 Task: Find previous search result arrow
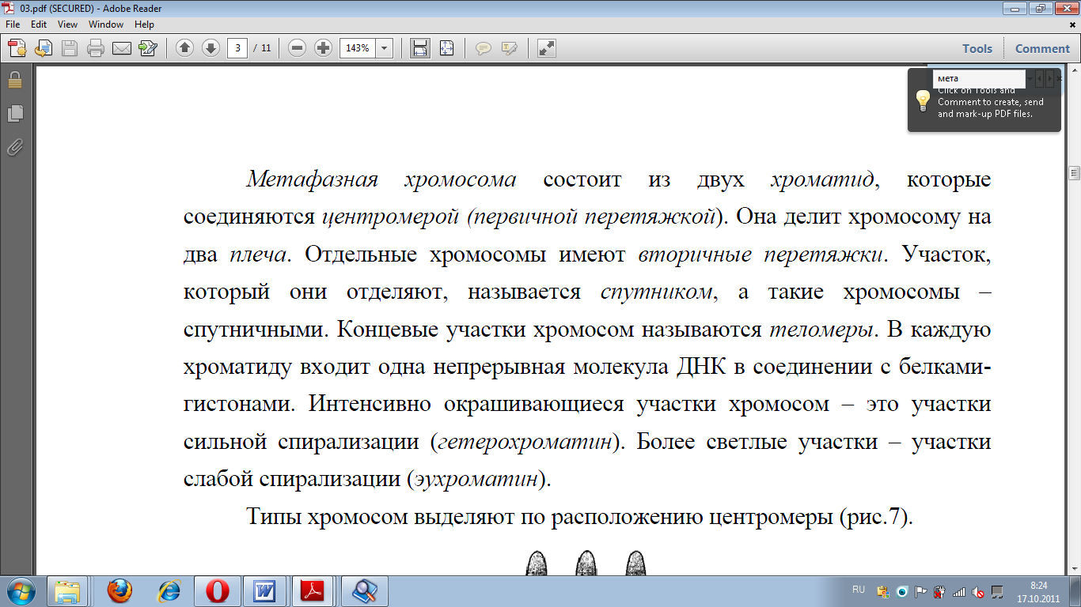pos(1040,78)
